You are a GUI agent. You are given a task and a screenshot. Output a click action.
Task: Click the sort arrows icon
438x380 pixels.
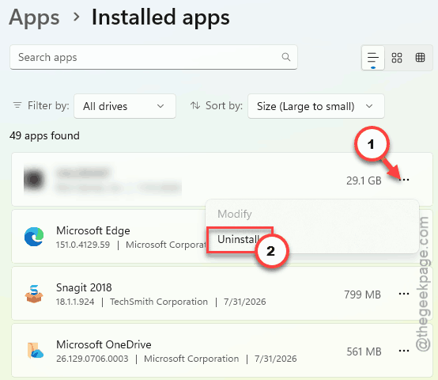(195, 105)
